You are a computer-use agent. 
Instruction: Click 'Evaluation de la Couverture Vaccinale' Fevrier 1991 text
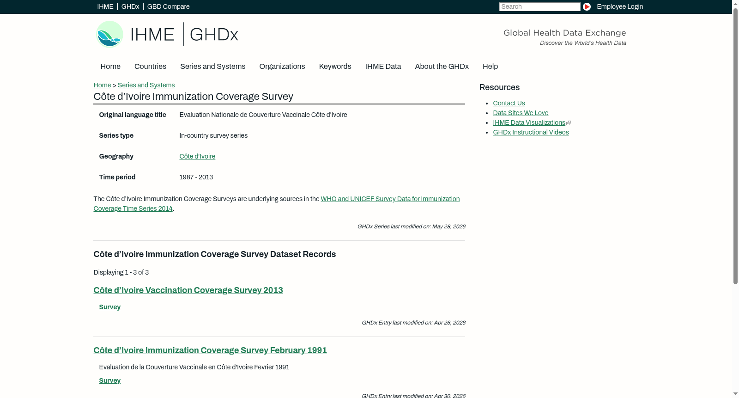coord(194,367)
